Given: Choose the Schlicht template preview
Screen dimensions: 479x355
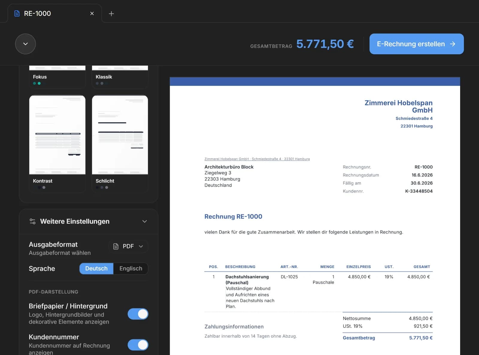Looking at the screenshot, I should coord(120,135).
